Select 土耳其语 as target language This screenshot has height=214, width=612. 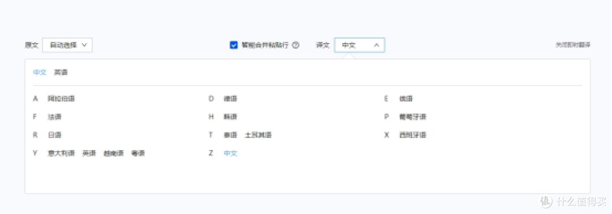pos(258,135)
